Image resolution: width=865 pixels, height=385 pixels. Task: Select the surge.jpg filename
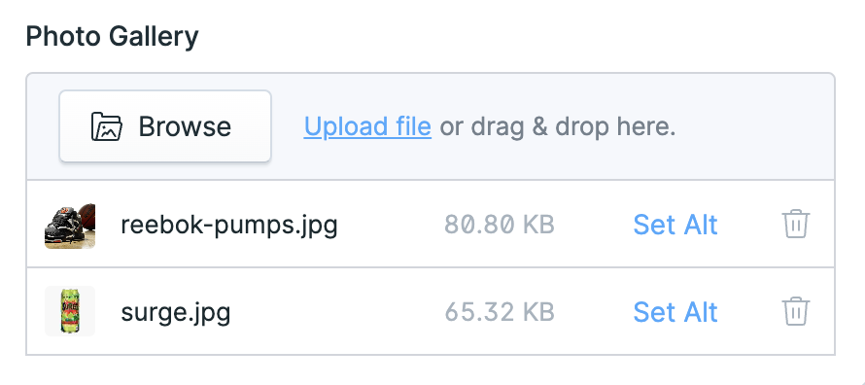tap(175, 313)
